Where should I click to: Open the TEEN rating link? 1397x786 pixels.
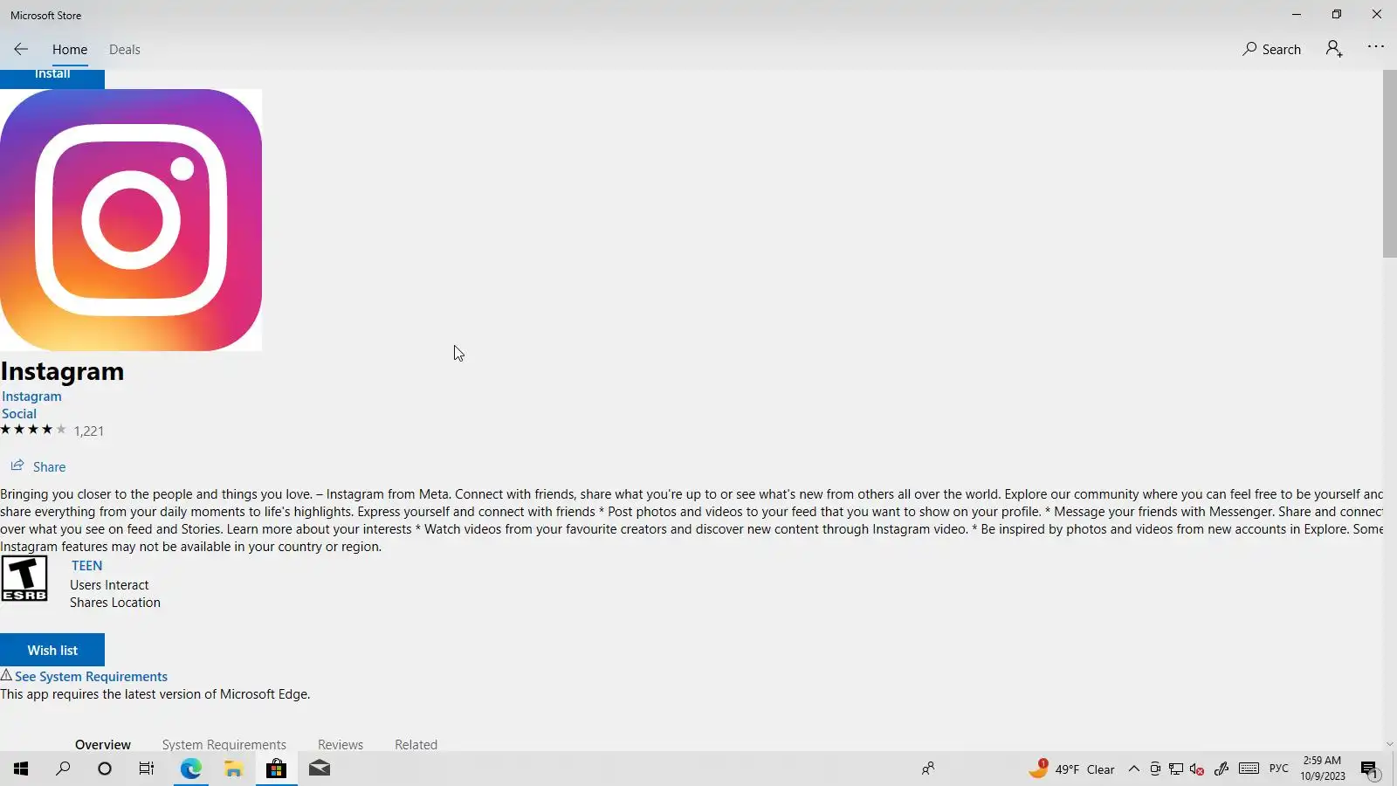[x=86, y=566]
